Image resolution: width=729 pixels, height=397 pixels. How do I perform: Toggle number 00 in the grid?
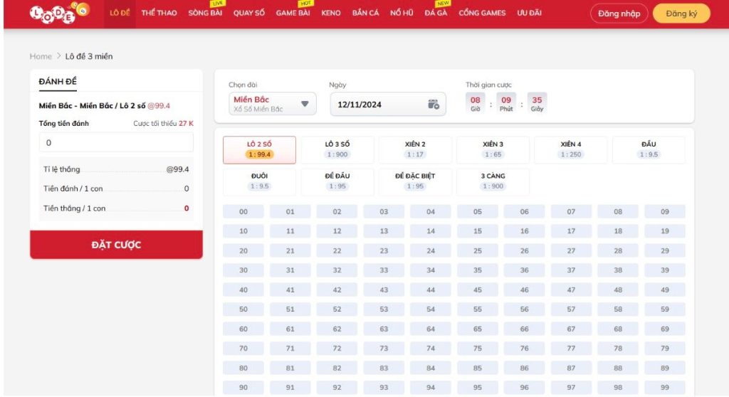click(x=243, y=211)
